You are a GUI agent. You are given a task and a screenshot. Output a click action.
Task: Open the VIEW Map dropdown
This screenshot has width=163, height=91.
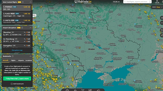(x=157, y=7)
